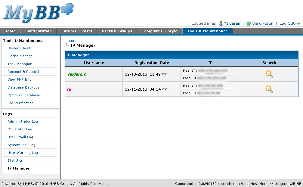Screen dimensions: 303x187
Task: Open the Templates & Style tab
Action: point(159,31)
